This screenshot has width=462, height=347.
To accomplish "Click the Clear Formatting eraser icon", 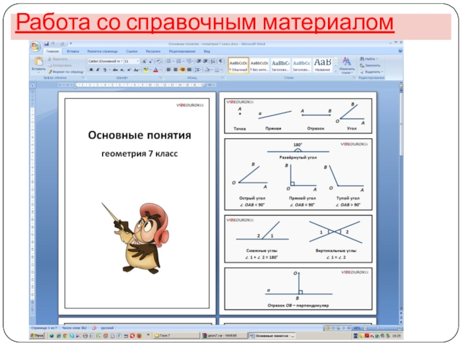I will tap(158, 61).
